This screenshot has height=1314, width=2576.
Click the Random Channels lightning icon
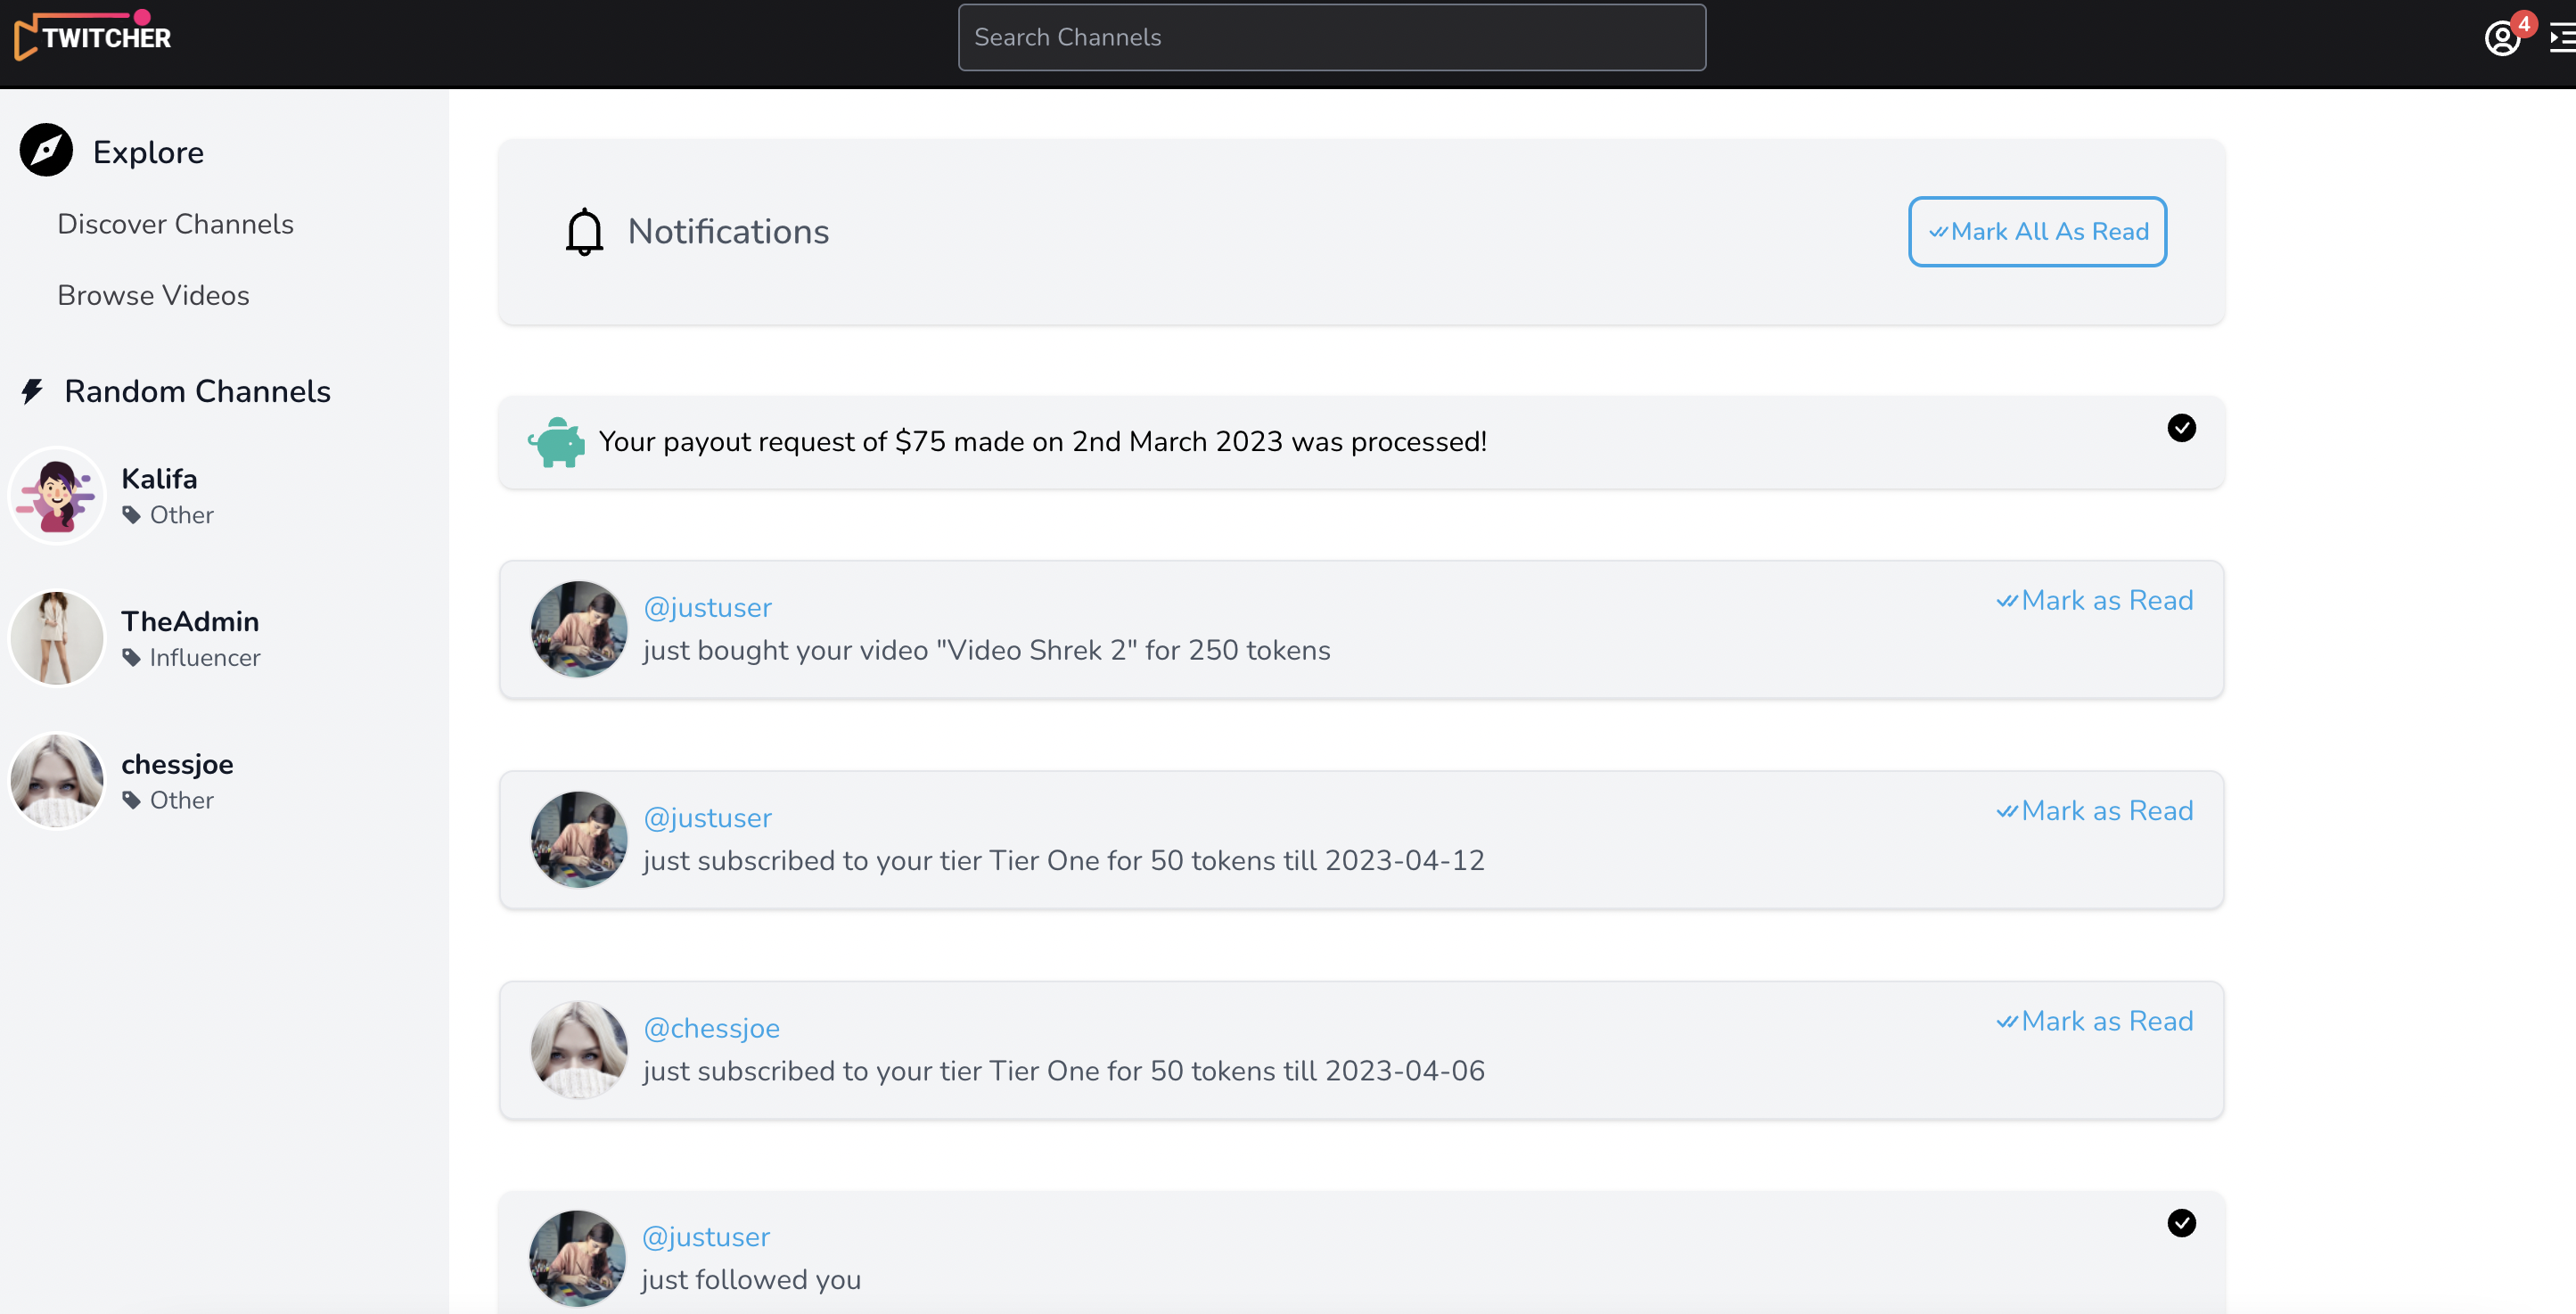32,391
